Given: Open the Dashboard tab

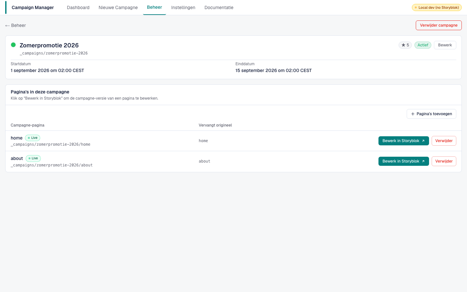Looking at the screenshot, I should pos(78,7).
